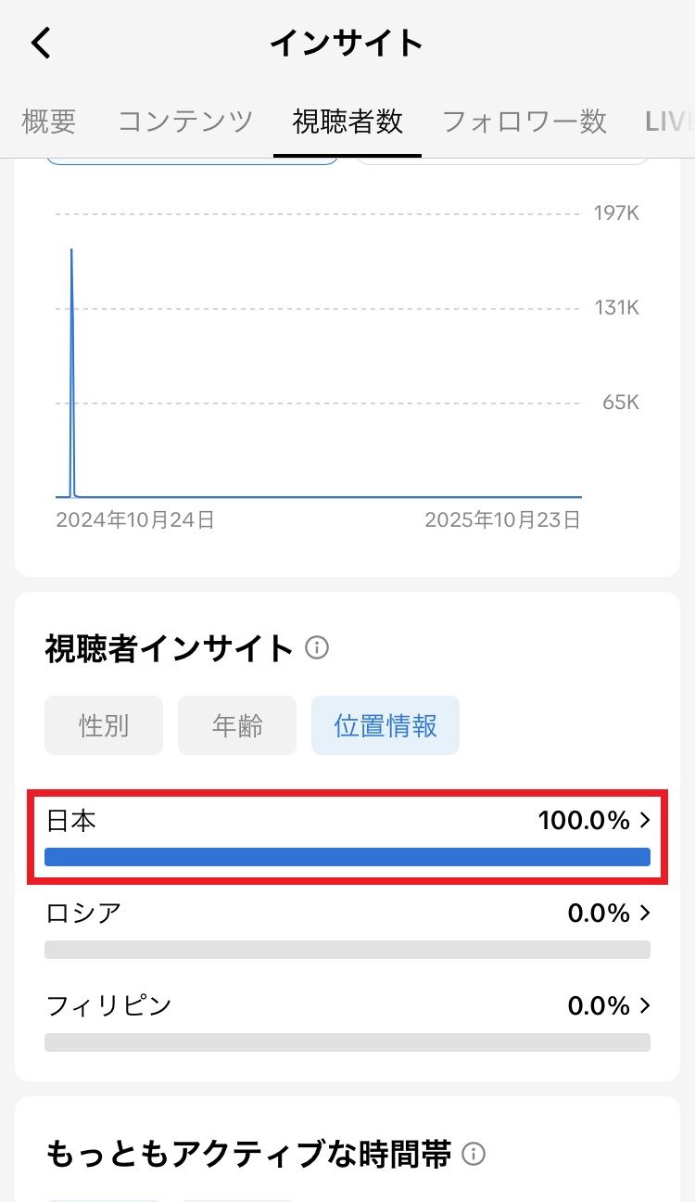This screenshot has height=1202, width=695.
Task: Tap the 日本 country label
Action: 71,820
